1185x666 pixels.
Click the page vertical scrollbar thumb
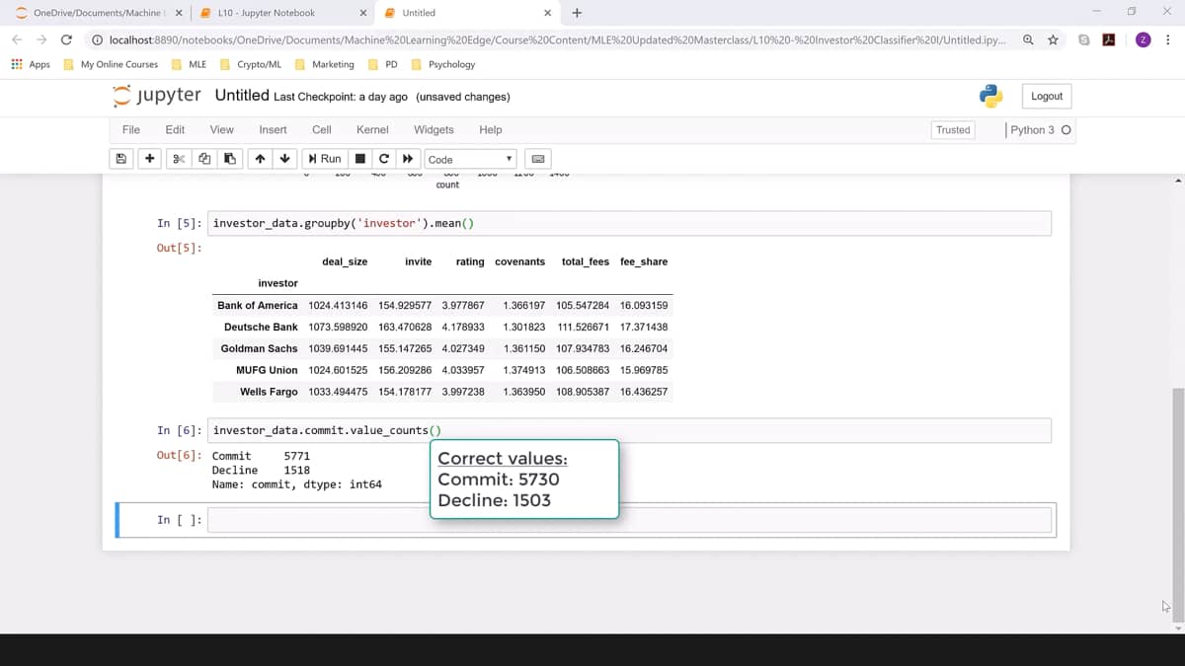[x=1177, y=503]
